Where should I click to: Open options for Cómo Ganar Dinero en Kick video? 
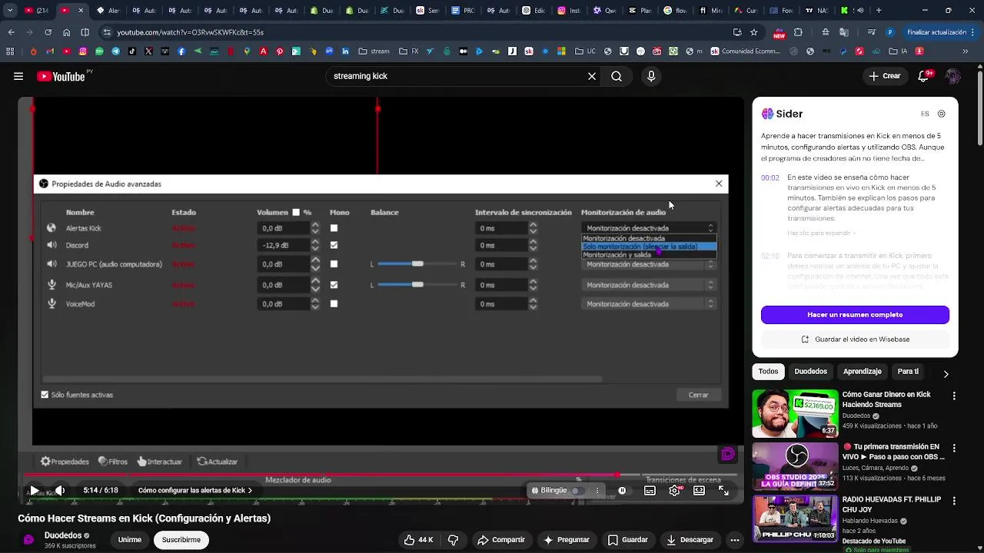[x=954, y=396]
